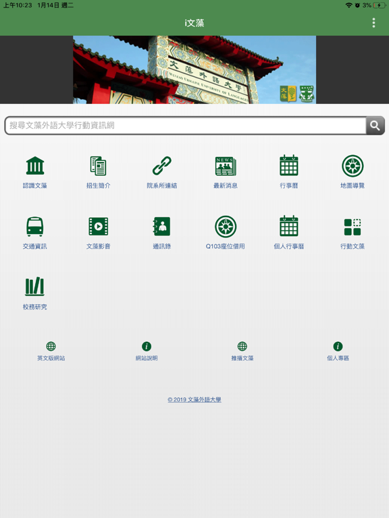Open the 通訊錄 contacts book icon
The image size is (389, 518).
point(162,227)
